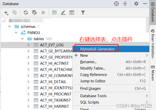This screenshot has width=156, height=110.
Task: Open Data Source Properties icon
Action: [x=34, y=13]
